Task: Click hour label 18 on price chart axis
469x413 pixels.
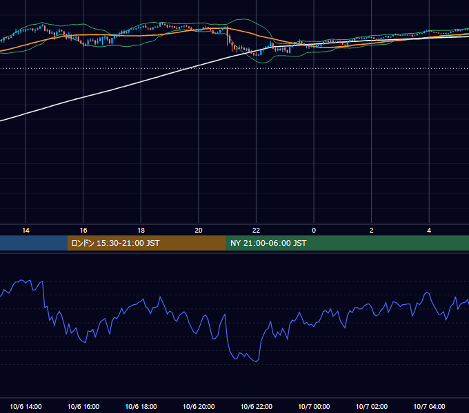Action: point(141,231)
